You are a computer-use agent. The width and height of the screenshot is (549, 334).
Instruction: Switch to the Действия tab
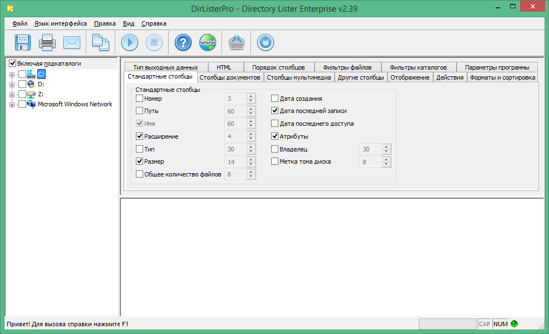[x=450, y=77]
